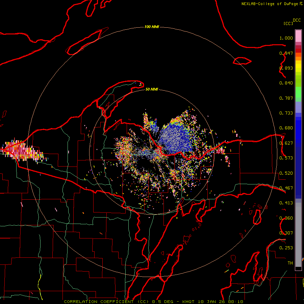Click the 0.787 scale value
304x304 pixels.
(286, 98)
